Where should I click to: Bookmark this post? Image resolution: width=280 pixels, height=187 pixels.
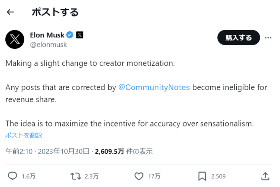point(202,176)
